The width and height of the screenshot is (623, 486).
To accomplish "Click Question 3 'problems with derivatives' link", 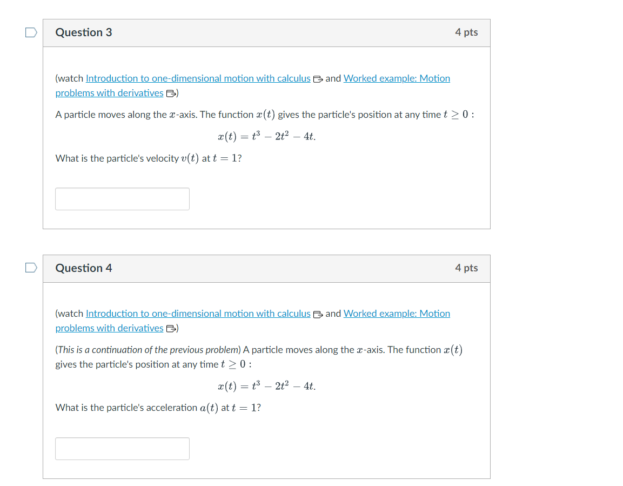I will pos(109,93).
